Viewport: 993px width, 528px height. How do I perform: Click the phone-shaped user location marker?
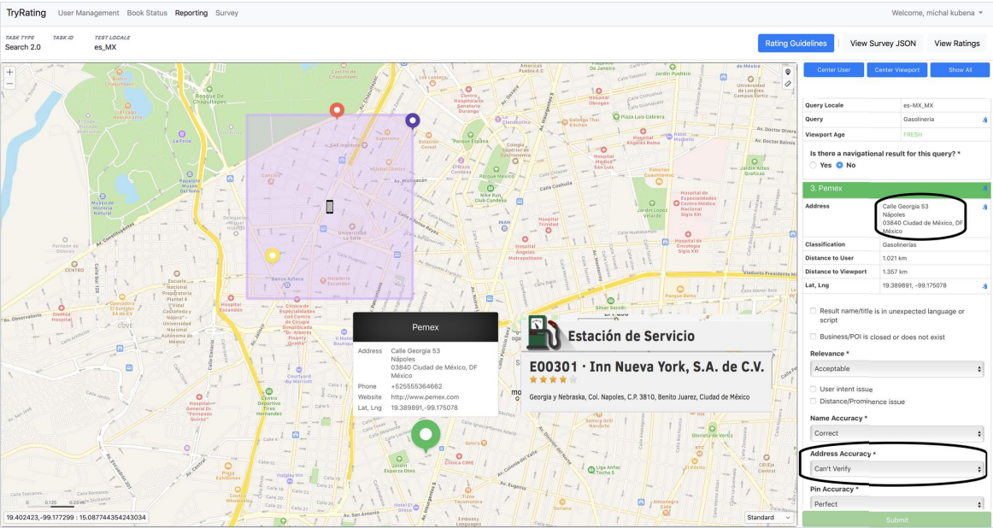point(329,207)
